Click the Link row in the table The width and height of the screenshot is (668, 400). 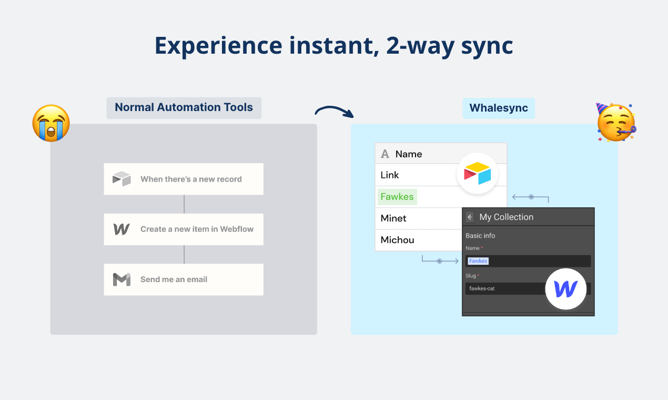point(416,175)
